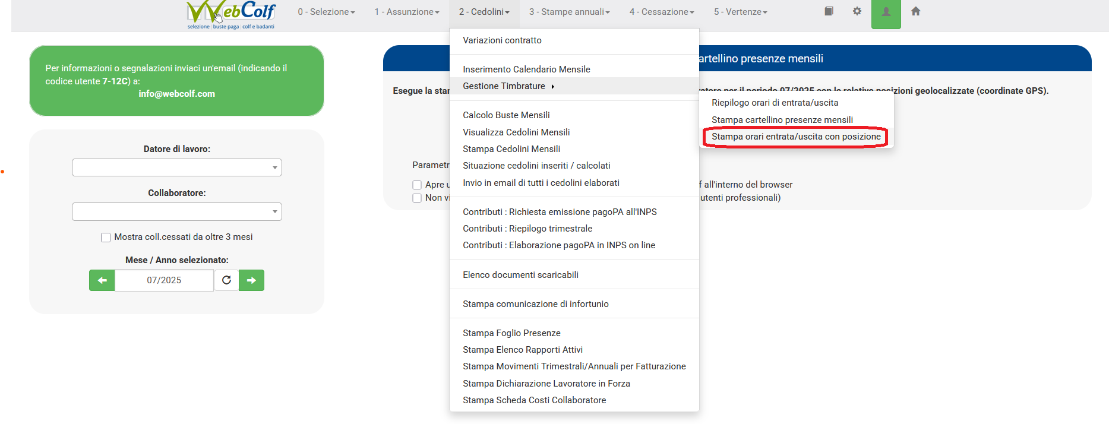
Task: Enable Mostra coll.cessati da oltre 3 mesi
Action: (106, 238)
